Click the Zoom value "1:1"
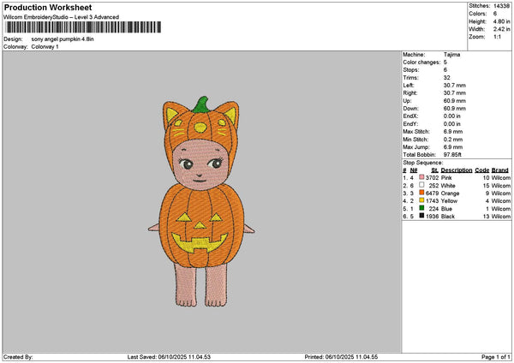 497,37
